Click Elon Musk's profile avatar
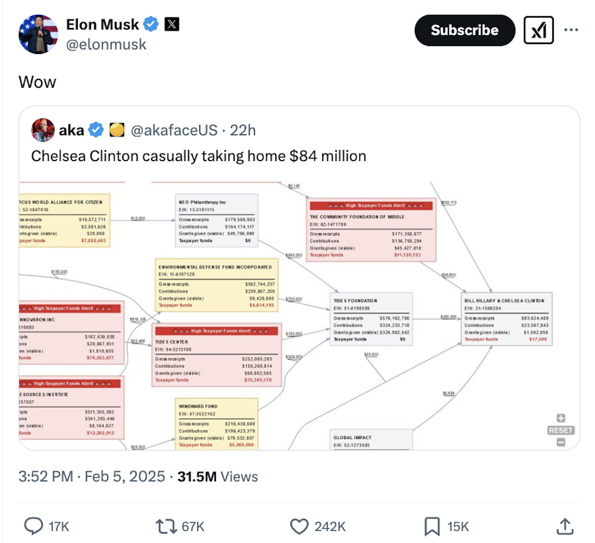The width and height of the screenshot is (595, 543). [x=38, y=34]
